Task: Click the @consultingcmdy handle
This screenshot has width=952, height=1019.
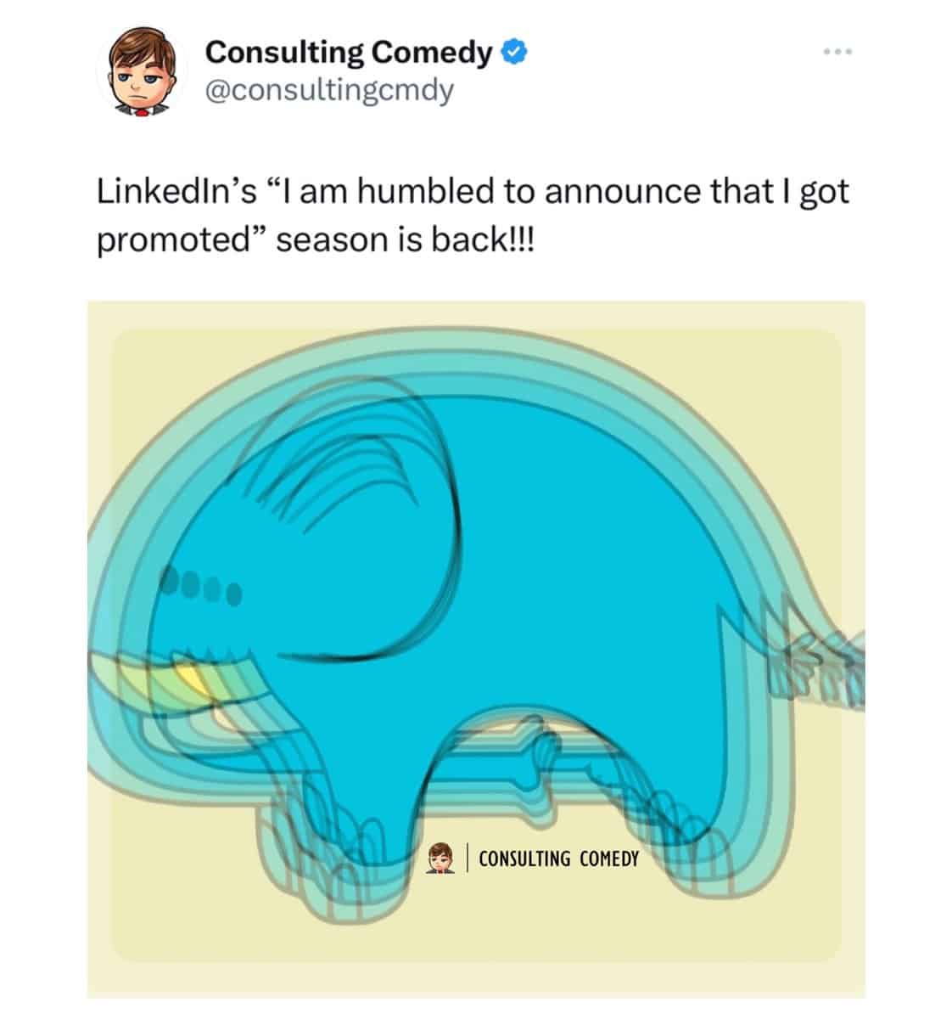Action: pos(329,89)
